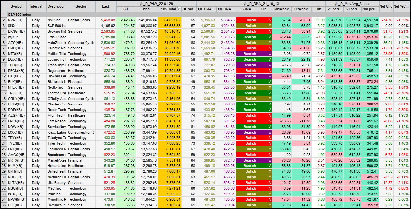This screenshot has height=209, width=411.
Task: Click the Interval column header
Action: tap(36, 6)
